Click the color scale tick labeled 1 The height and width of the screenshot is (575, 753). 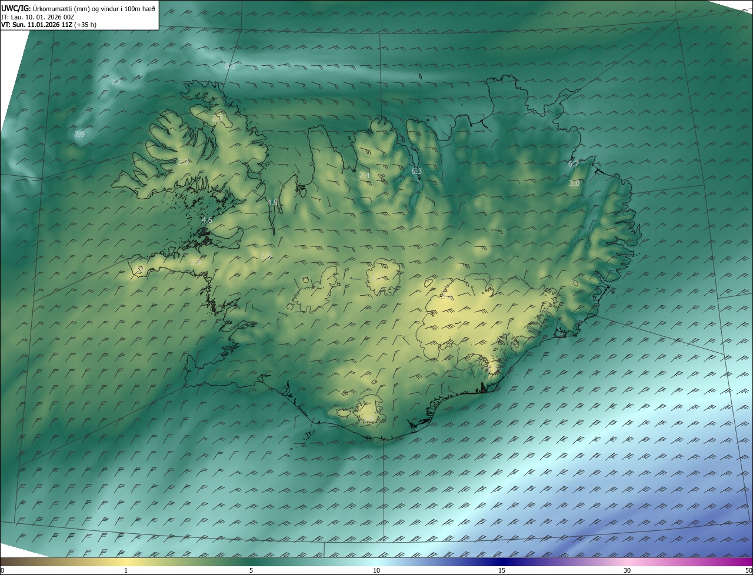[x=126, y=571]
